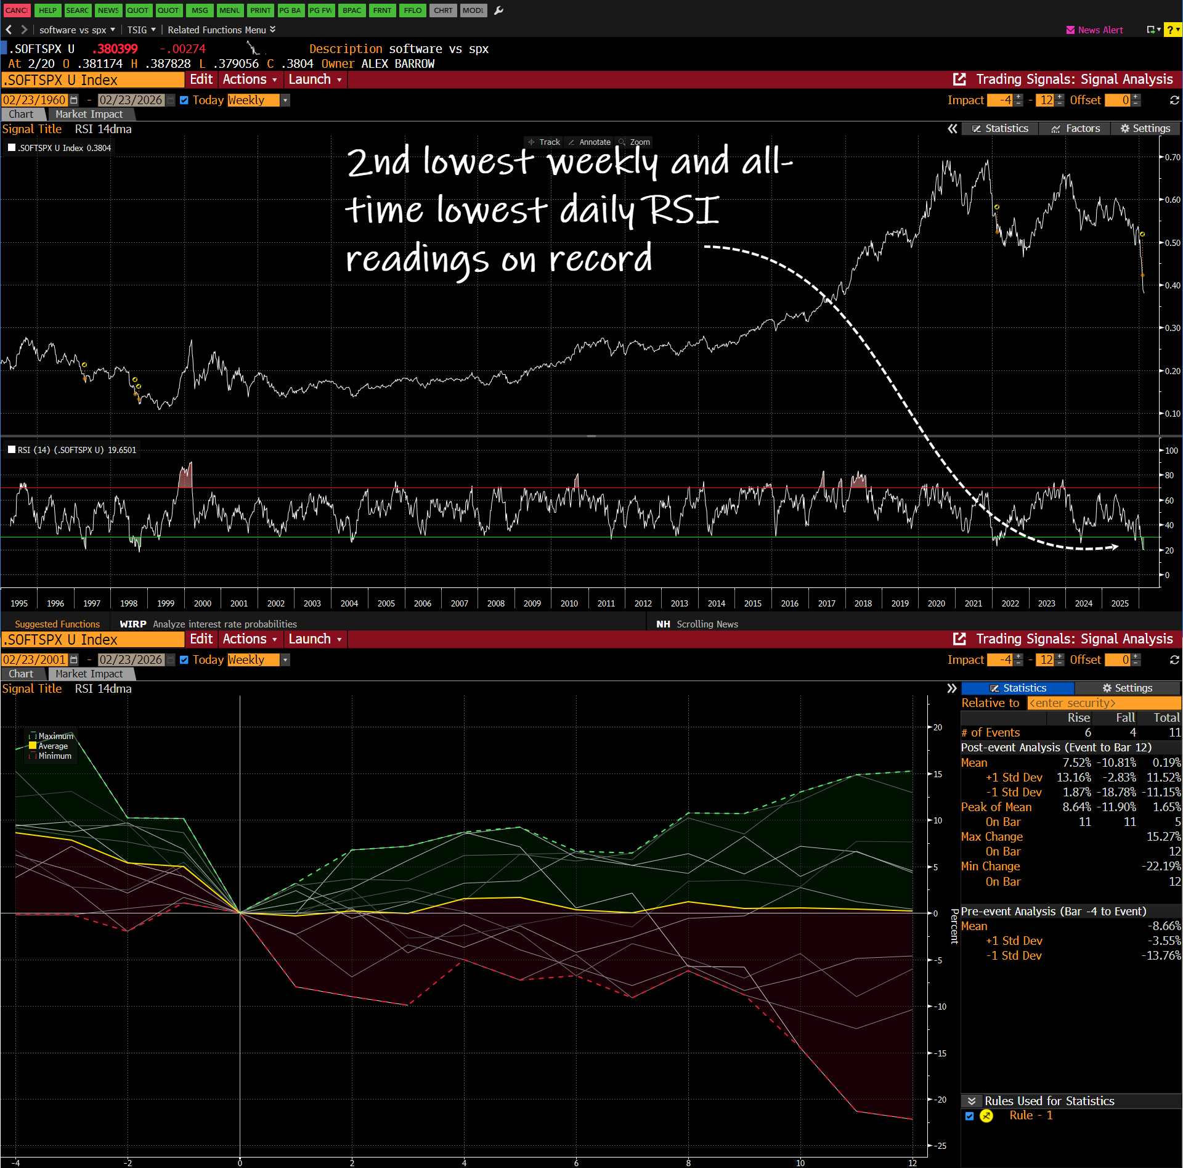Click the Relative to enter security field
The width and height of the screenshot is (1183, 1168).
pyautogui.click(x=1103, y=703)
